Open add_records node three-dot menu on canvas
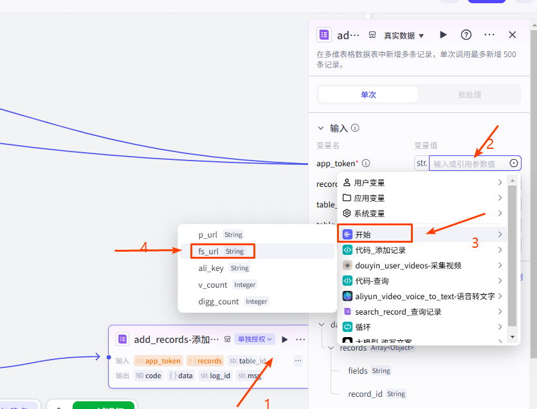The width and height of the screenshot is (537, 409). coord(300,339)
